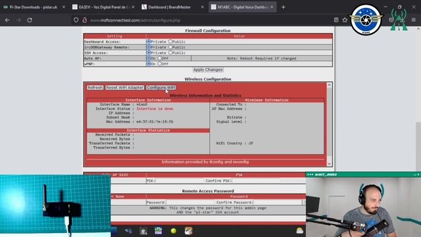This screenshot has width=421, height=237.
Task: Close the EA2EYI Voz Digital tab
Action: [133, 7]
